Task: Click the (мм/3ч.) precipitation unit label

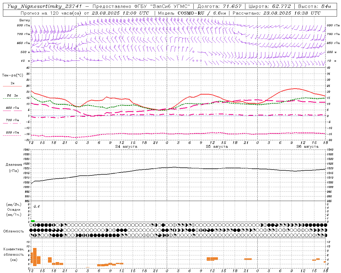Action: 14,204
